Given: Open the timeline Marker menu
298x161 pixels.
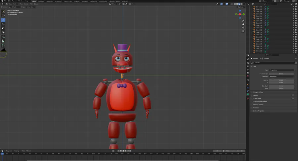Looking at the screenshot, I should pyautogui.click(x=28, y=151).
